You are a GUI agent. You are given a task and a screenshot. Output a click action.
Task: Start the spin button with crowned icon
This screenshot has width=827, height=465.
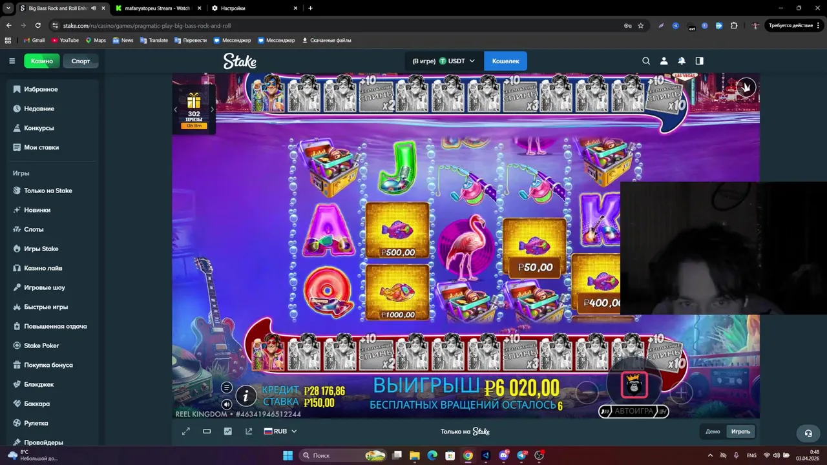(634, 385)
